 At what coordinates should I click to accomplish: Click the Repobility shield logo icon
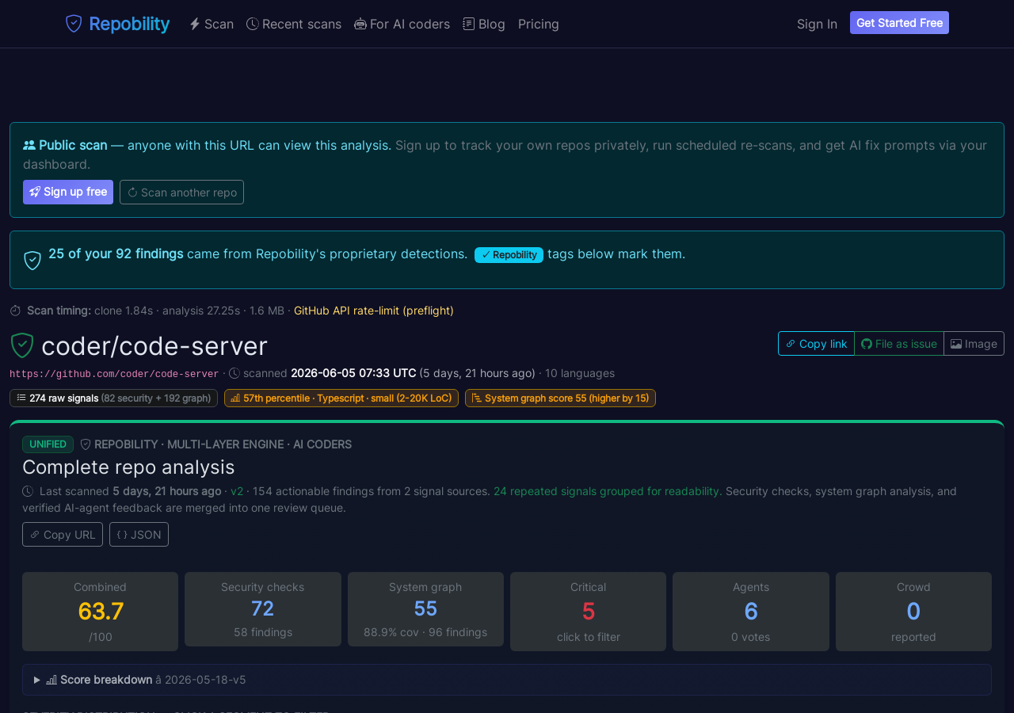click(x=74, y=24)
